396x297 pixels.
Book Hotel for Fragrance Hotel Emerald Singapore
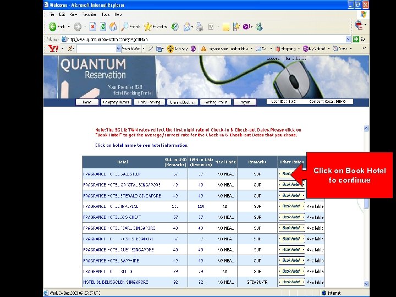[x=291, y=195]
